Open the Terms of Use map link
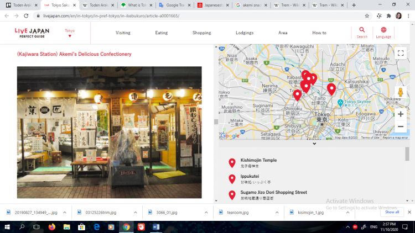Viewport: 415px width, 233px height. click(370, 137)
